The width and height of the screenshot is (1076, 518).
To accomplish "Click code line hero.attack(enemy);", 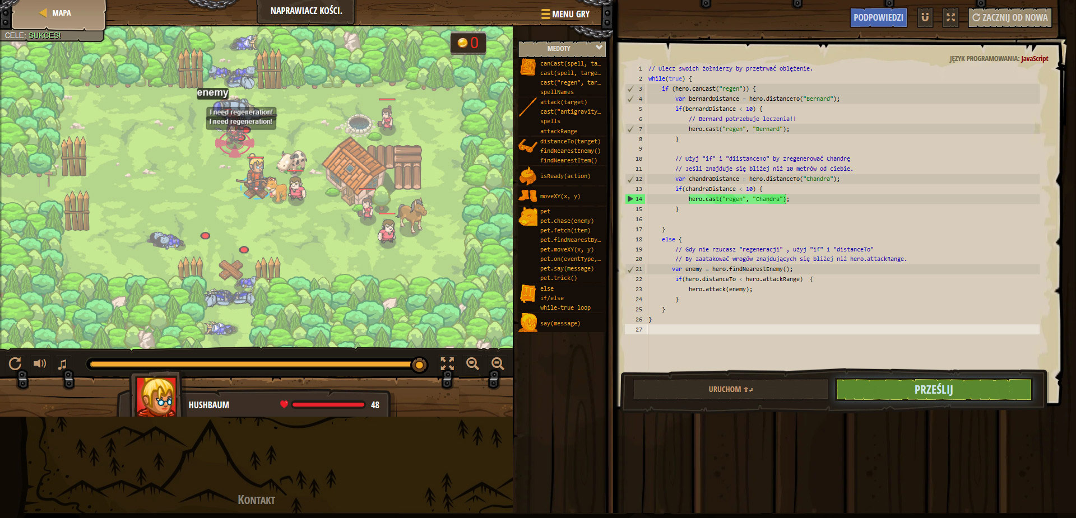I will pos(720,289).
